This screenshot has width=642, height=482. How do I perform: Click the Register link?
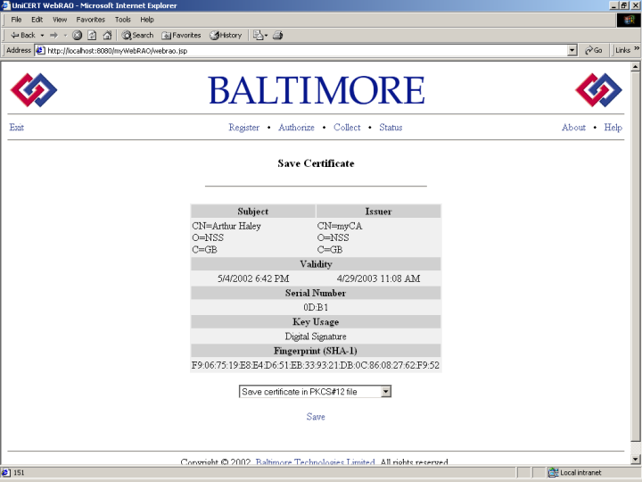(244, 128)
